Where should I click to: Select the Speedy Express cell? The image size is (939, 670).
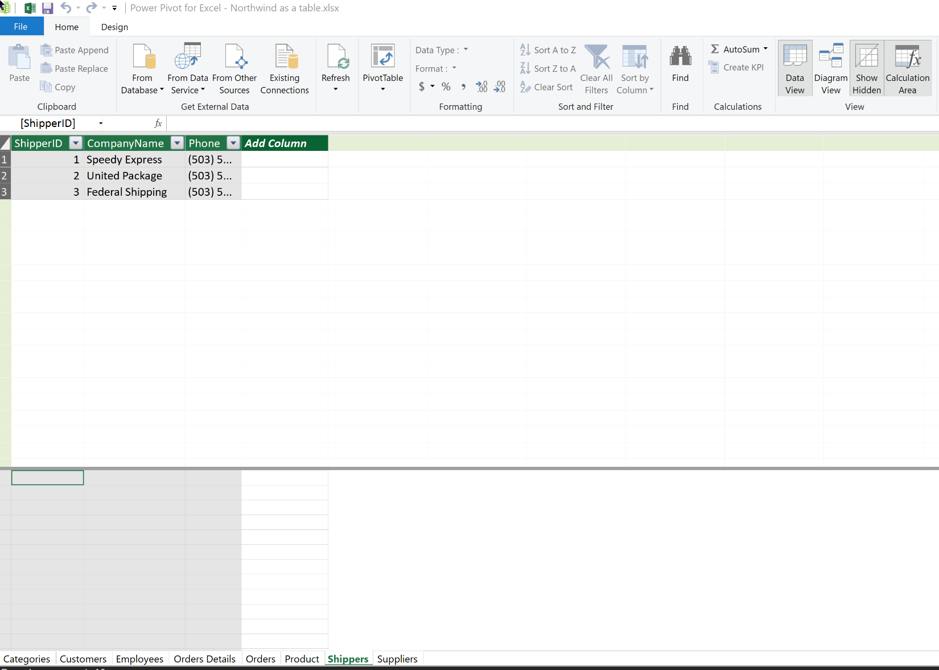coord(134,159)
